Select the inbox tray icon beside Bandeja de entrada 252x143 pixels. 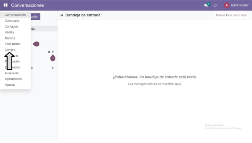coord(62,15)
